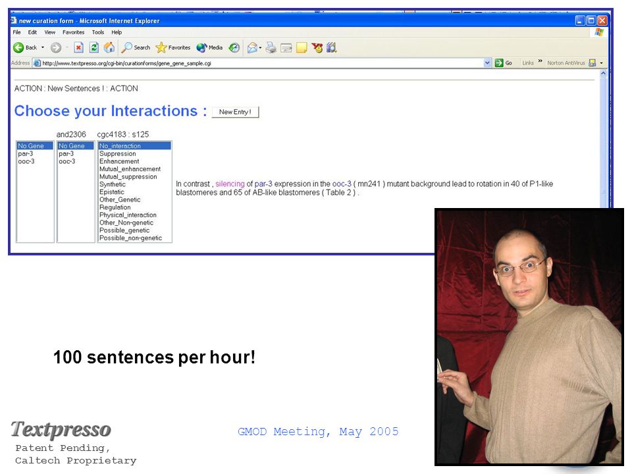
Task: Select par-3 in and2306 list
Action: click(76, 153)
